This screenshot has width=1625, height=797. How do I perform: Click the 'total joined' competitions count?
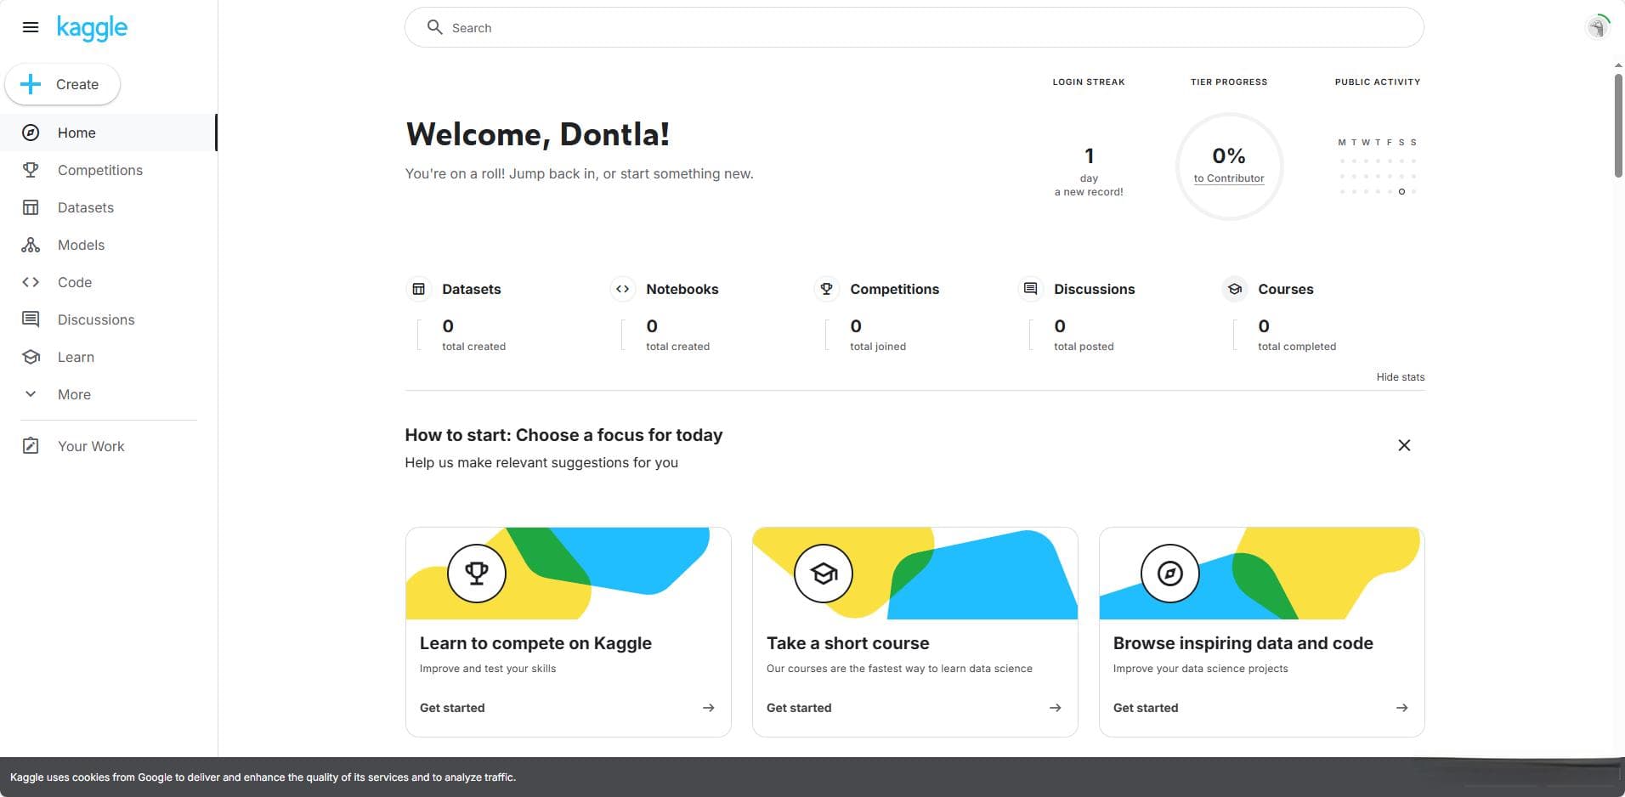[878, 347]
